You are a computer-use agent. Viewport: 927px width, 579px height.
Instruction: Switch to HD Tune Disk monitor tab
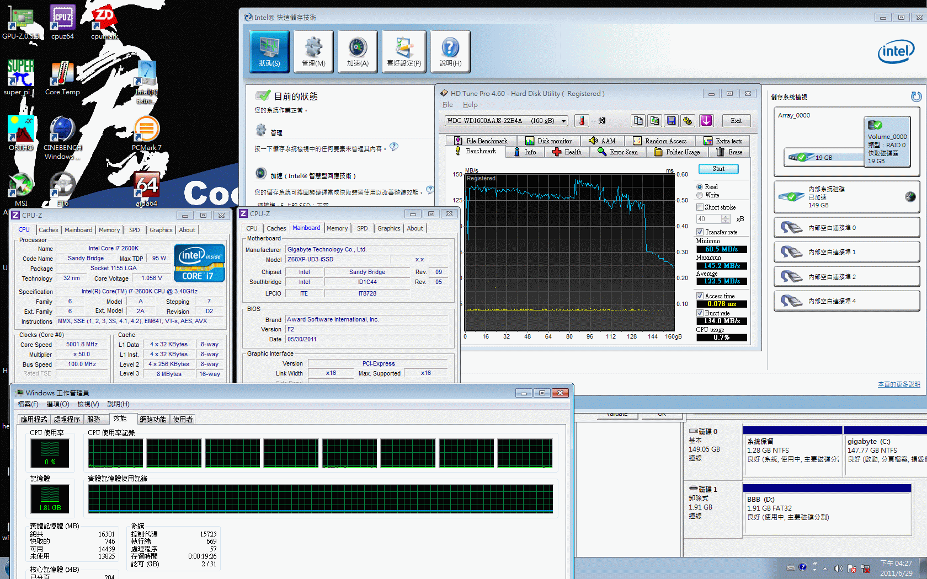(x=548, y=141)
